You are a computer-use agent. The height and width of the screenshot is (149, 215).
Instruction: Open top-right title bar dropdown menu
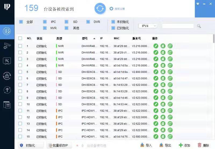(198, 4)
